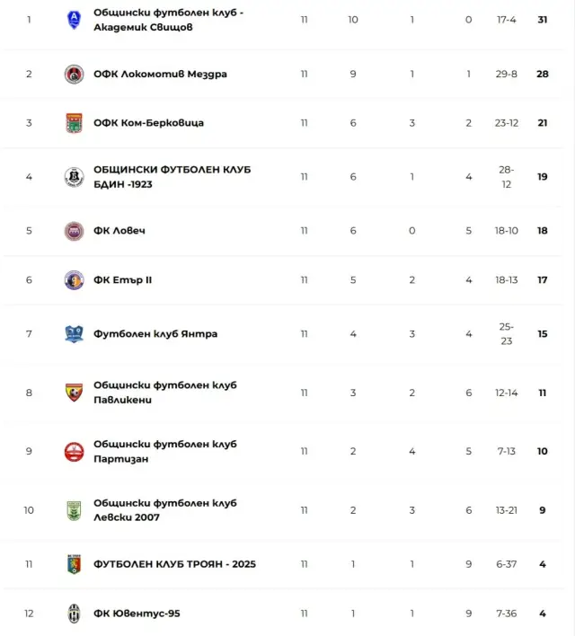Click the ФК Ювентус-95 striped logo
The width and height of the screenshot is (575, 636).
pyautogui.click(x=74, y=614)
